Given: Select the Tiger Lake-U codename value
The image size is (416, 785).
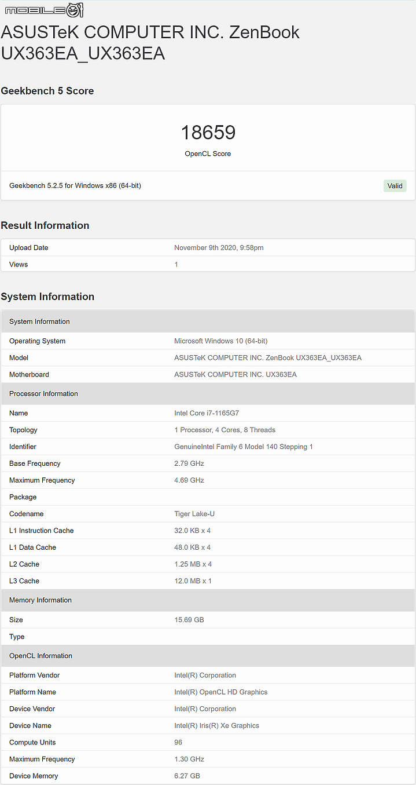Looking at the screenshot, I should (x=194, y=514).
